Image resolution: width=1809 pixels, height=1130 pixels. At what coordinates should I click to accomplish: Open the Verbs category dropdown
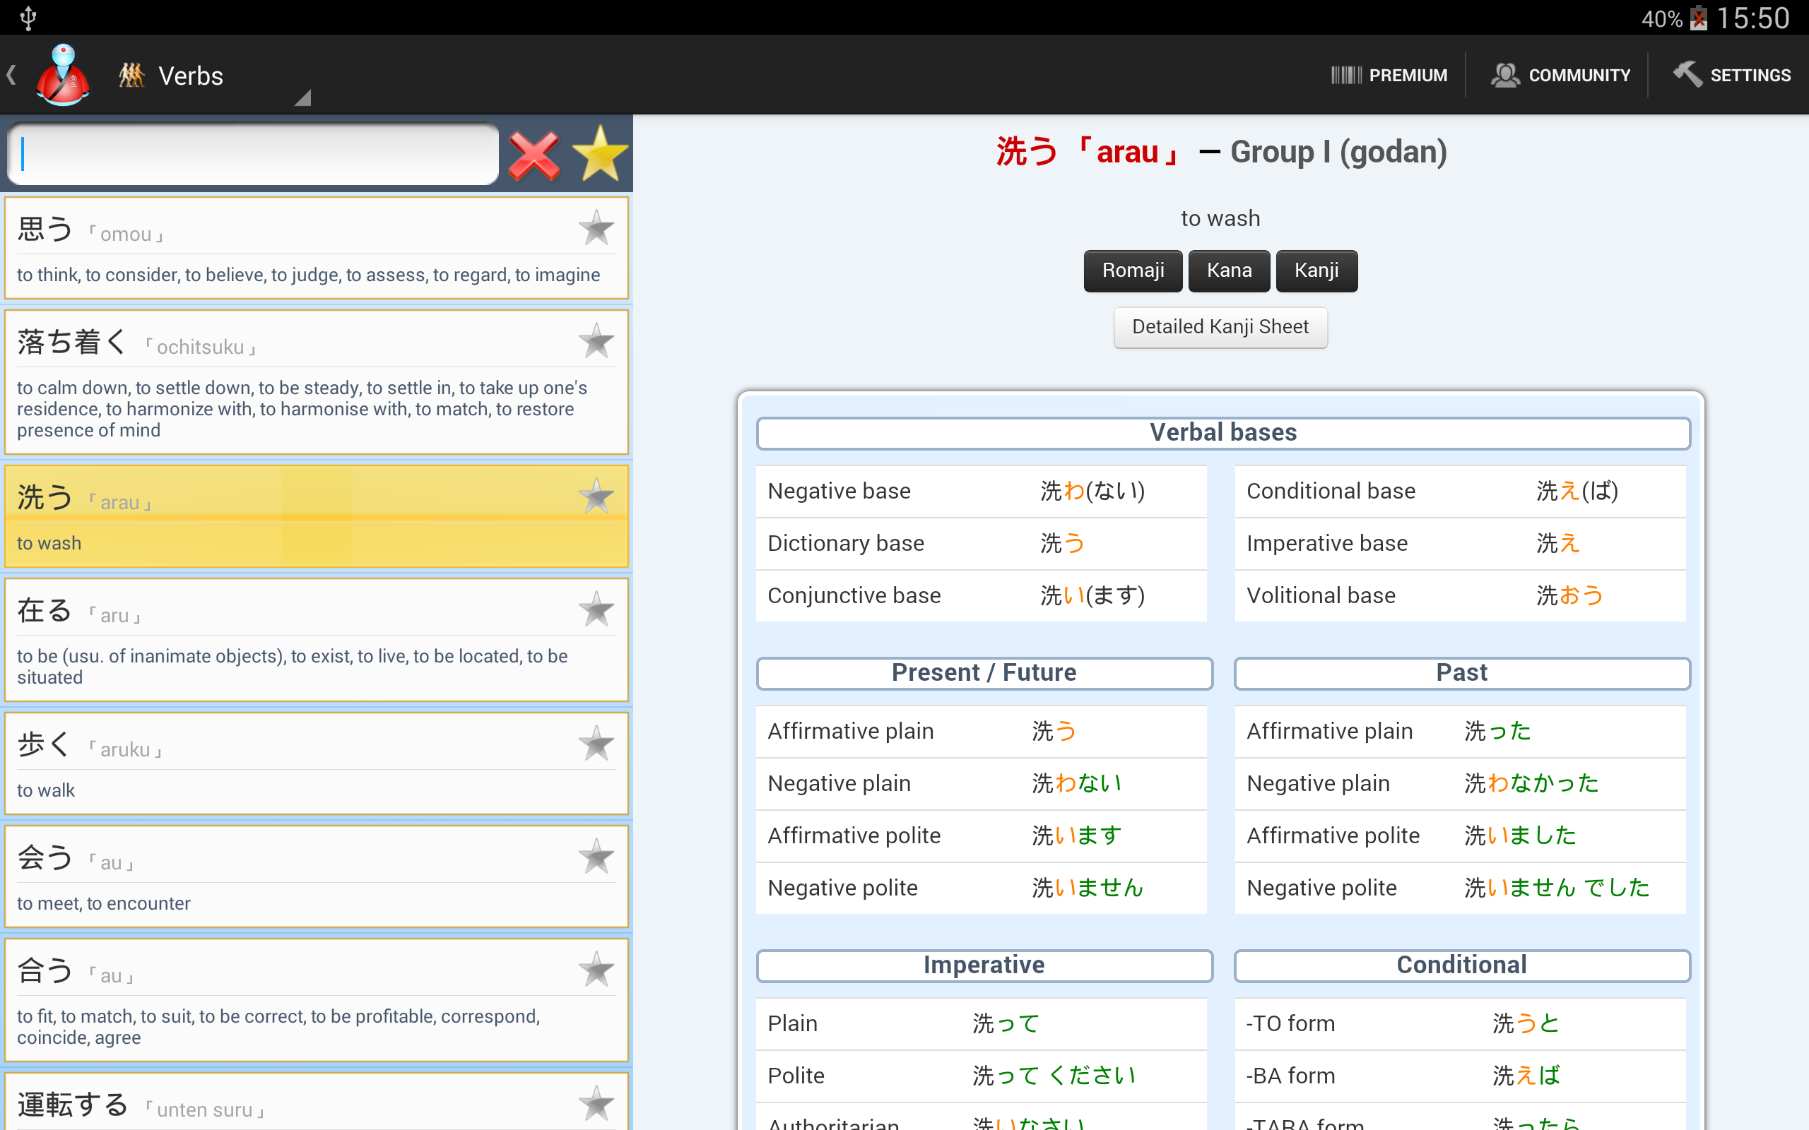tap(190, 76)
